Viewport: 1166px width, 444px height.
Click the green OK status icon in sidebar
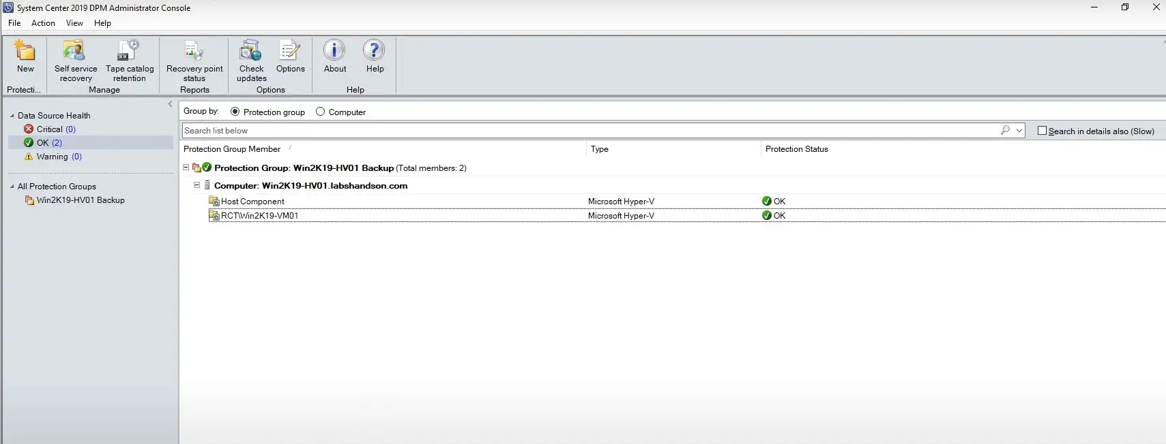pos(29,142)
